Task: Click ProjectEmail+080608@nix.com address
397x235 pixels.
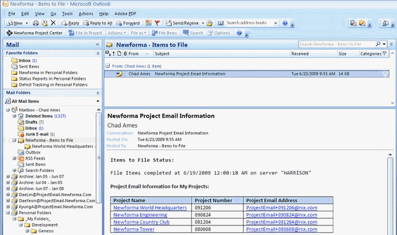Action: [282, 229]
